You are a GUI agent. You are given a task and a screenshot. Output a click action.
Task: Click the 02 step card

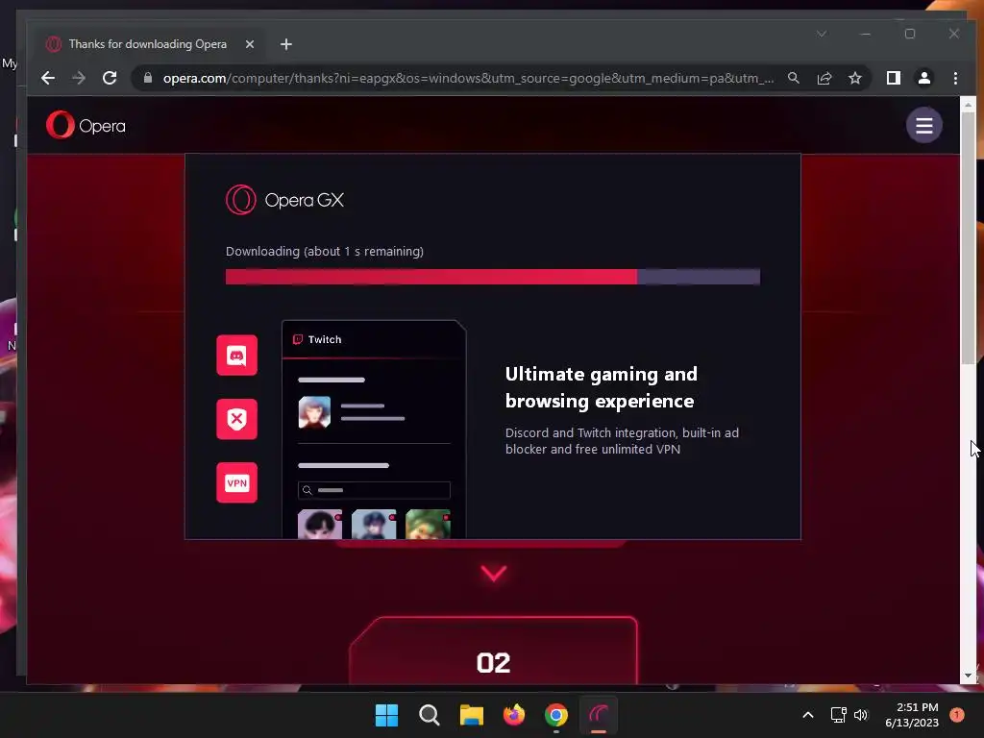click(493, 652)
